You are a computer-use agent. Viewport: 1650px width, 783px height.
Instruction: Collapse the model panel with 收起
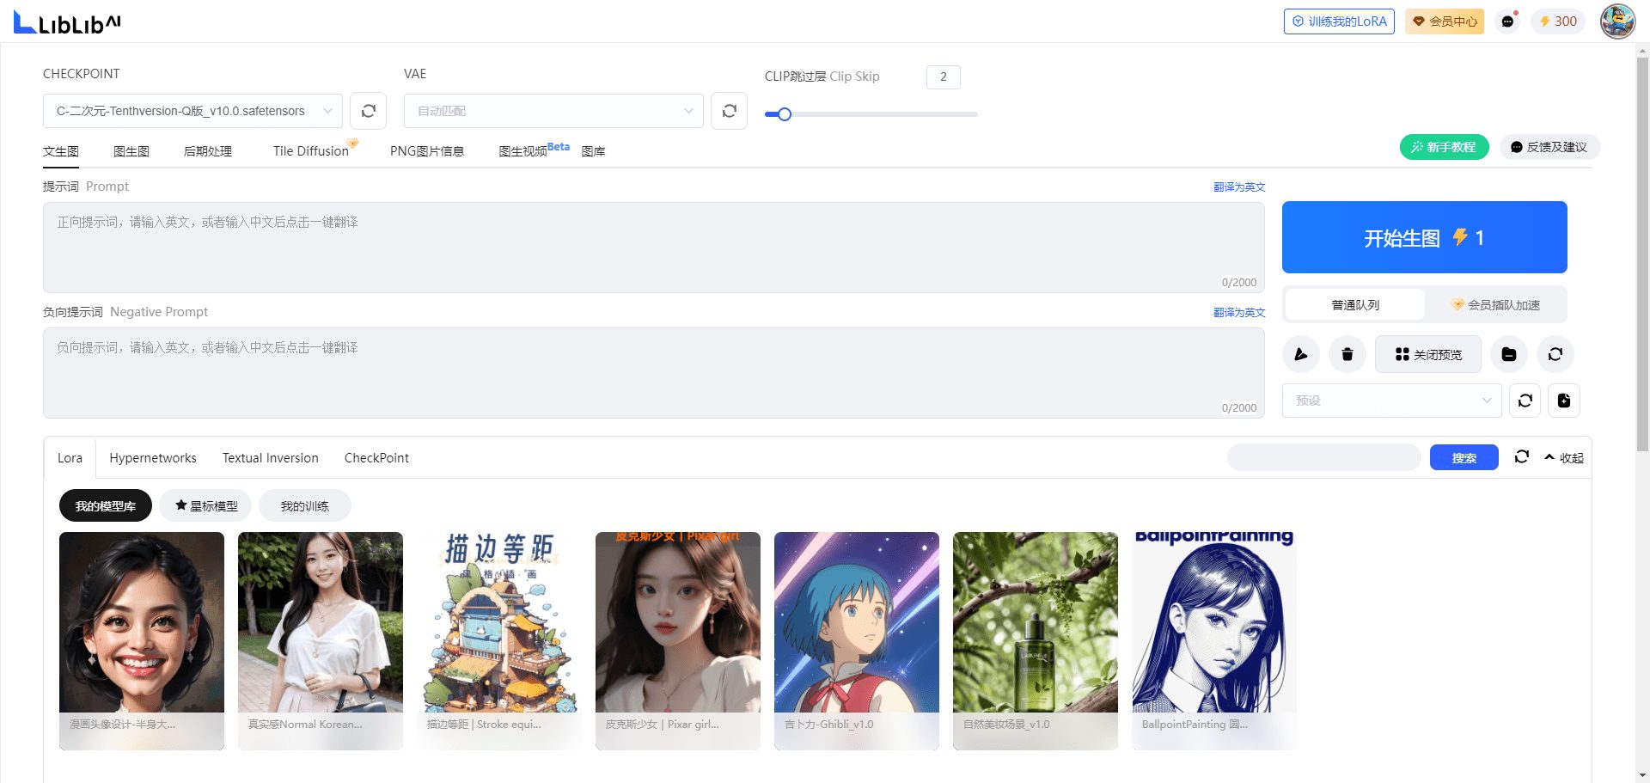1564,458
